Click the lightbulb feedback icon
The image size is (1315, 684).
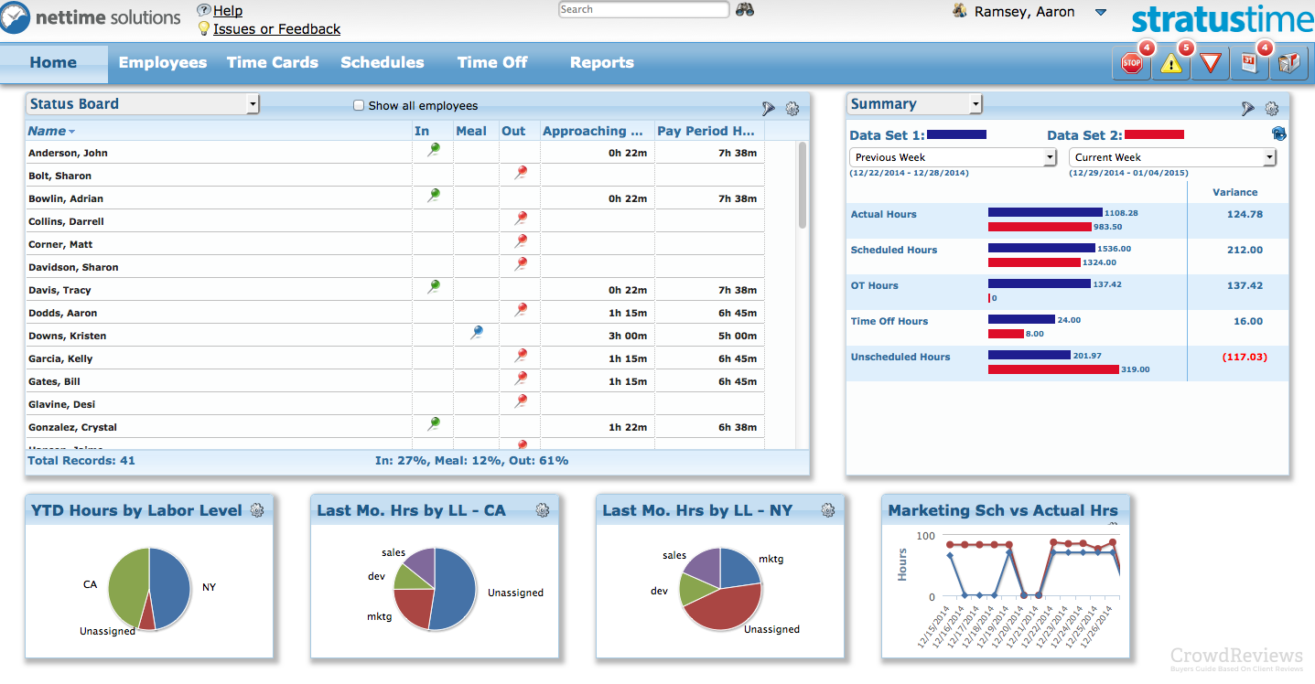point(204,28)
